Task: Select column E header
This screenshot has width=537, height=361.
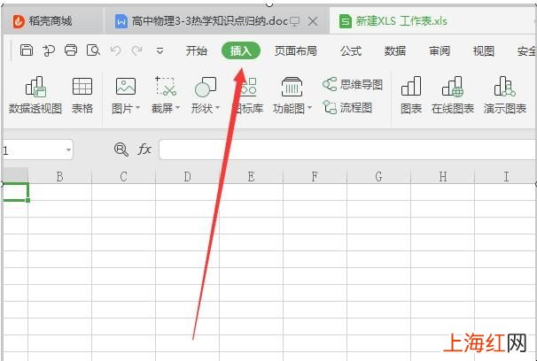Action: 251,176
